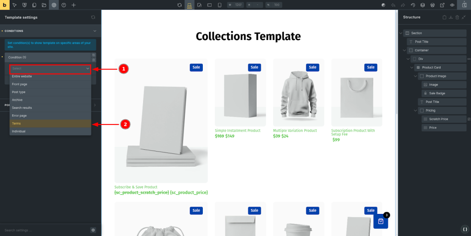Click the delete trash icon in the Structure panel
471x236 pixels.
point(457,17)
